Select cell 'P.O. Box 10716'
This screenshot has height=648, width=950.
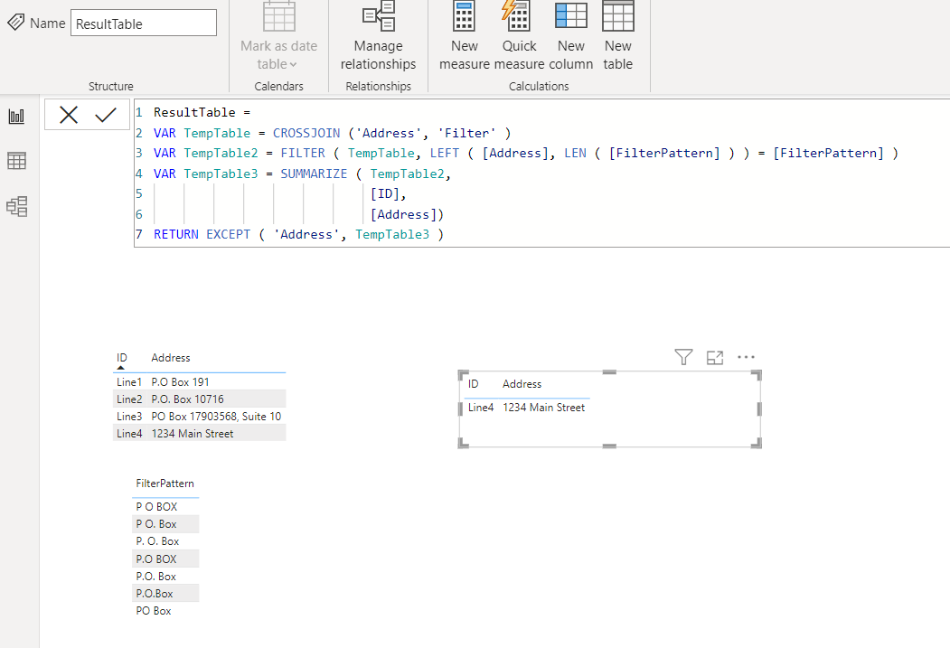(x=187, y=399)
